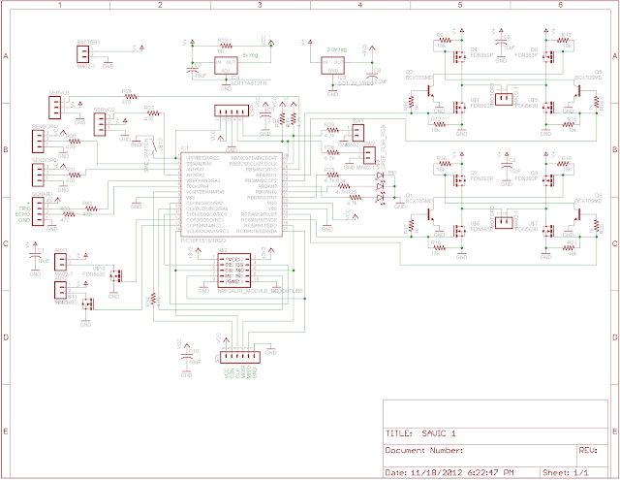
Task: Select the U$7 FDN5630 MOSFET symbol
Action: pos(548,231)
